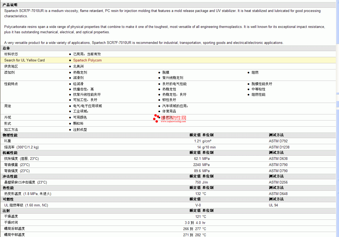The image size is (339, 237).
Task: Select the 性能特点 label
Action: click(x=11, y=84)
